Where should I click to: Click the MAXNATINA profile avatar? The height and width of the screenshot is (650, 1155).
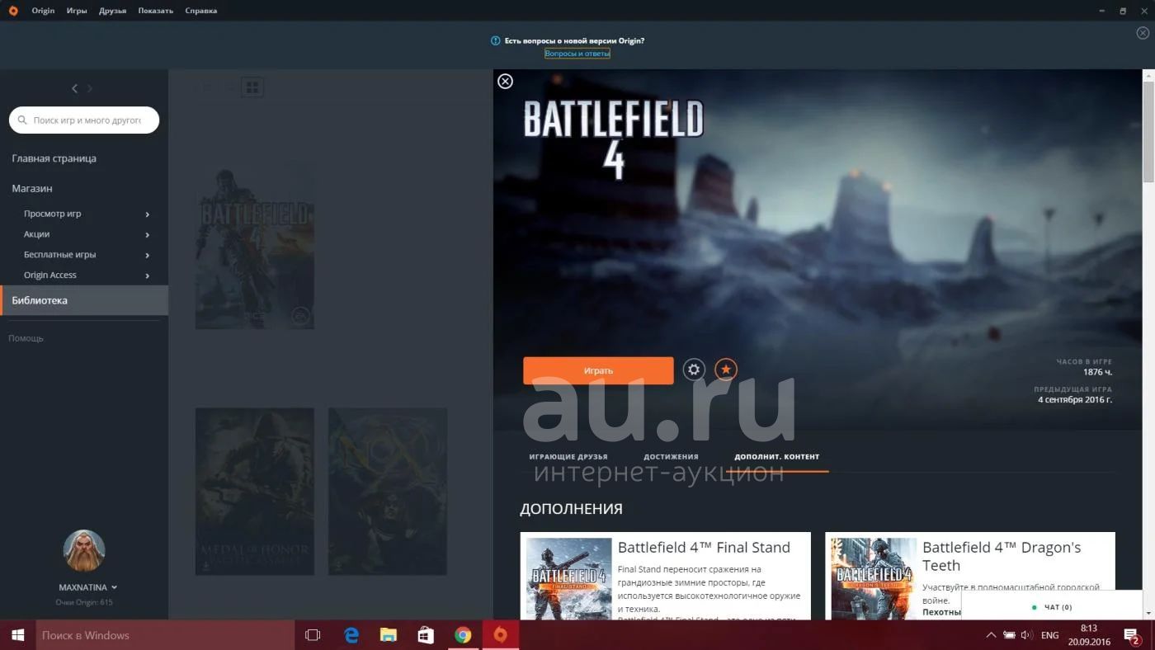(x=84, y=550)
